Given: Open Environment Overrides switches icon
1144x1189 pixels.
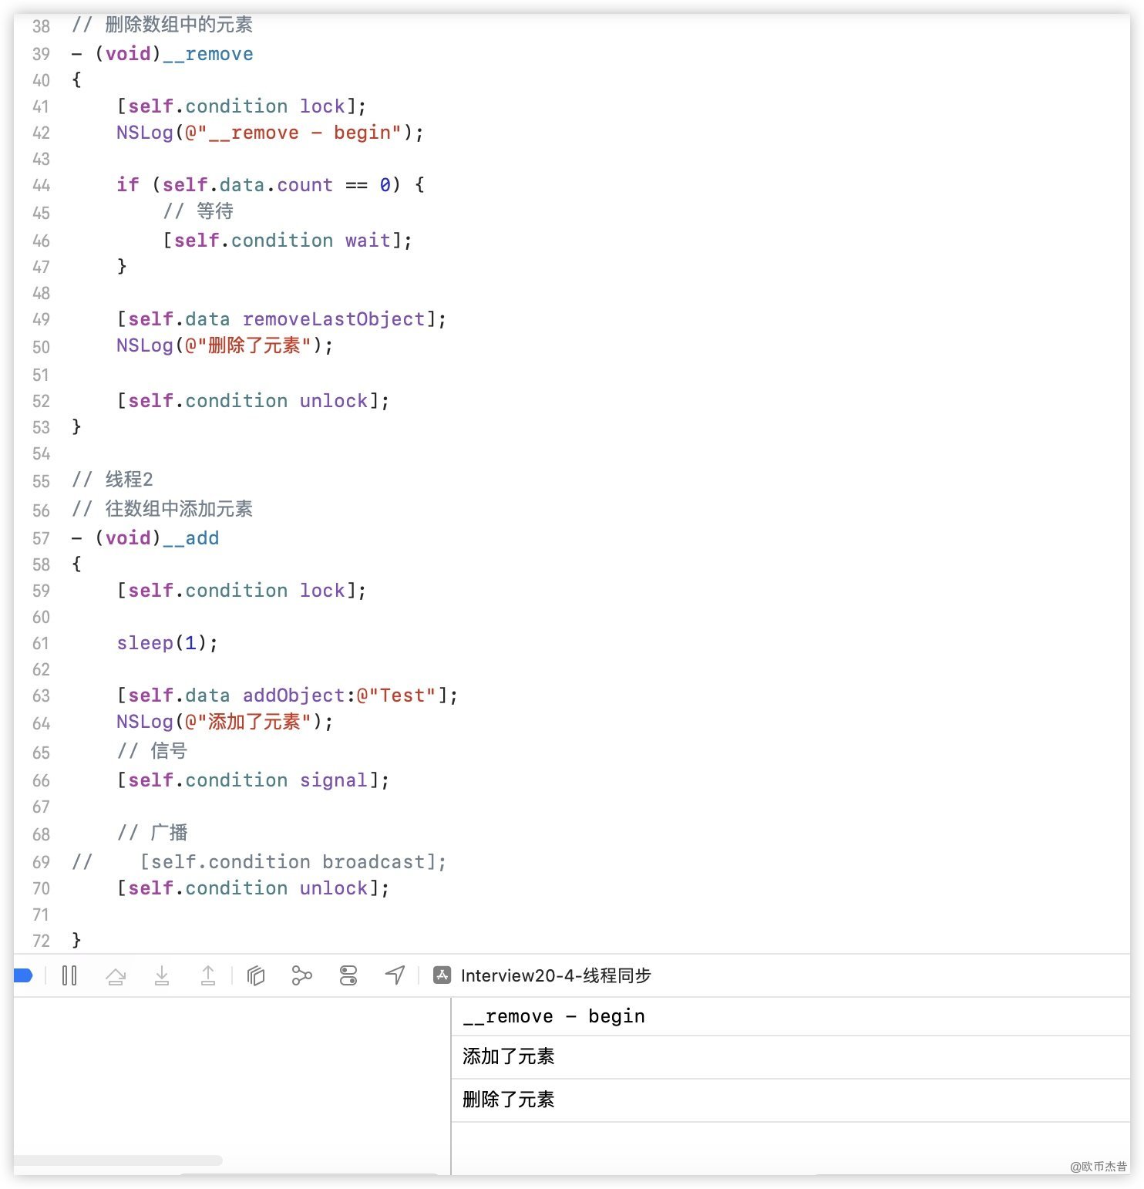Looking at the screenshot, I should click(x=348, y=975).
